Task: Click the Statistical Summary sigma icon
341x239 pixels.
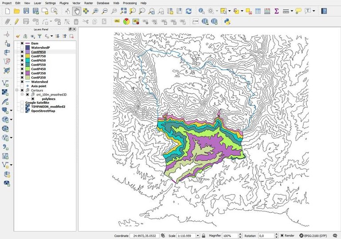Action: click(x=276, y=11)
